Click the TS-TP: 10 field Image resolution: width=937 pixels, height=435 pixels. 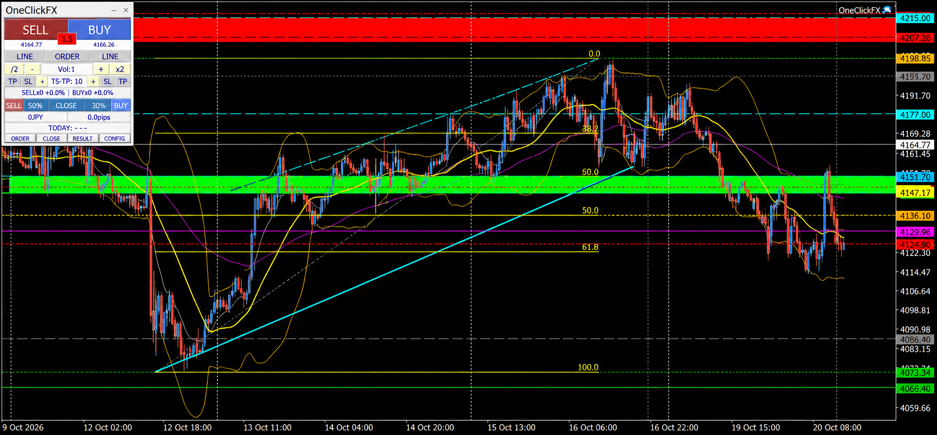pyautogui.click(x=67, y=81)
